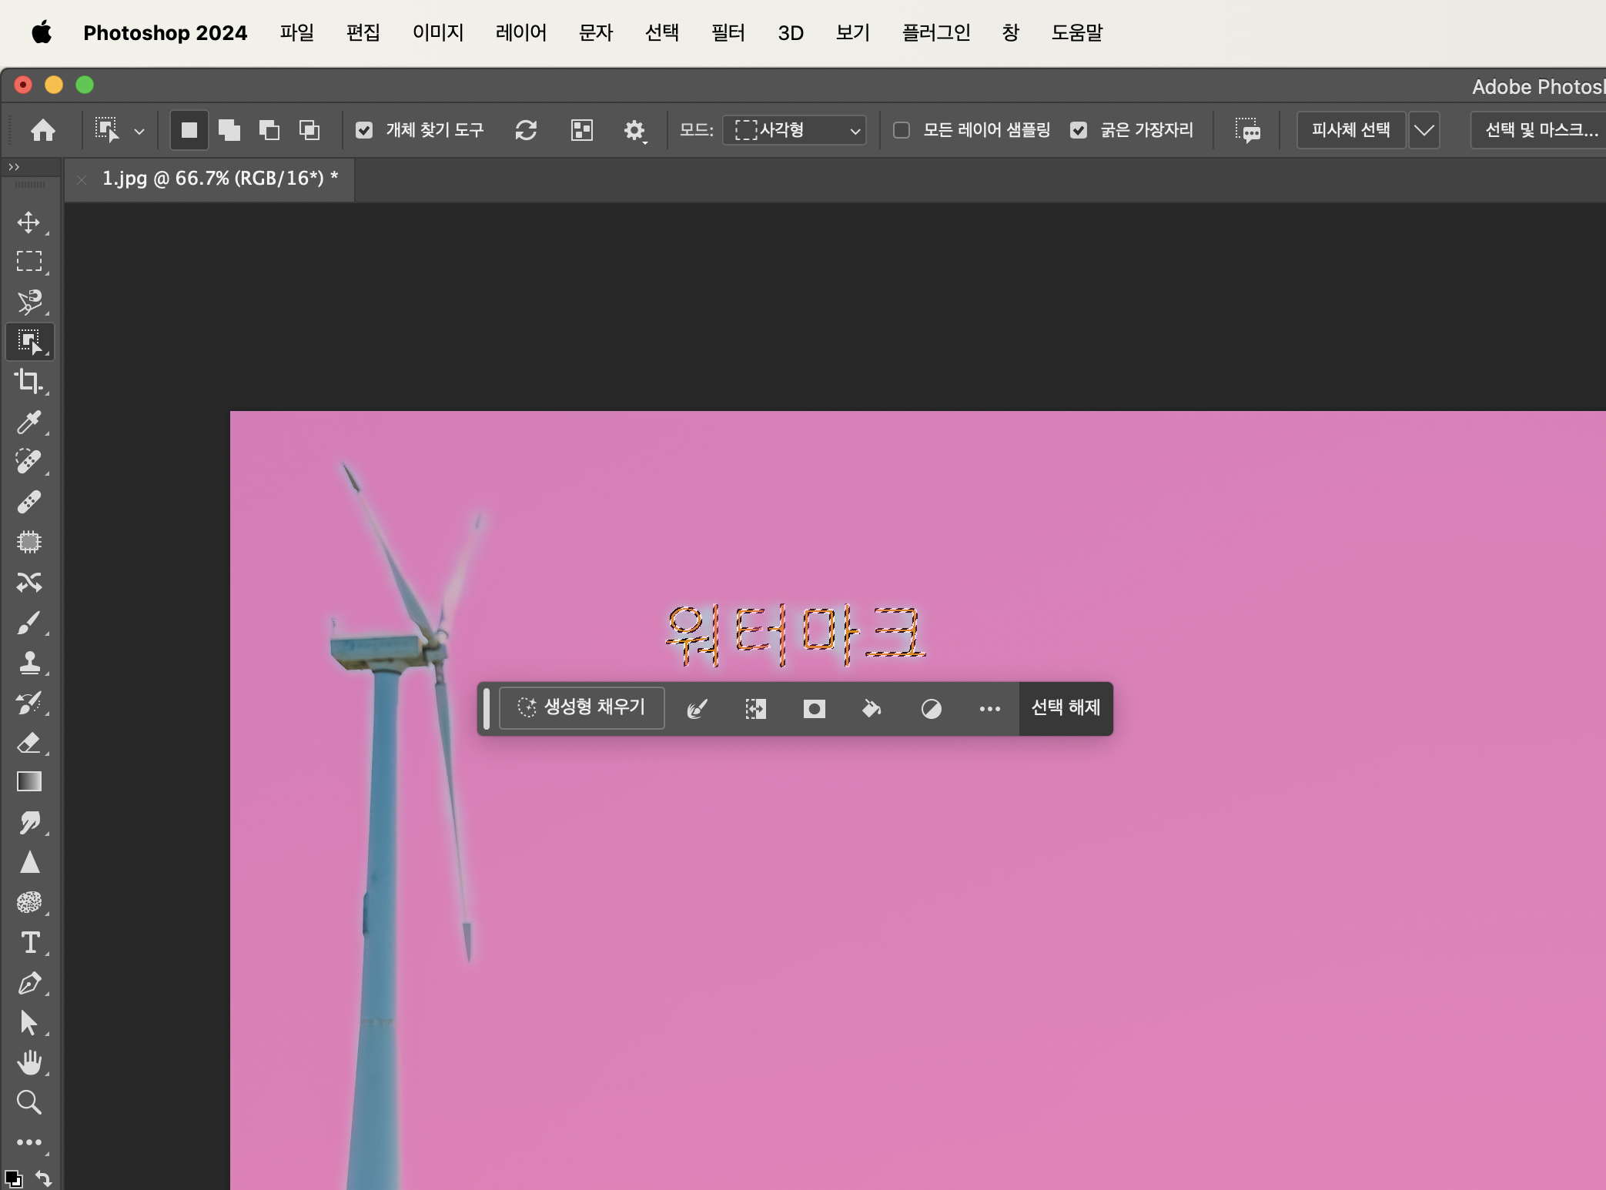Select the Crop tool
Screen dimensions: 1606x1190
tap(29, 381)
